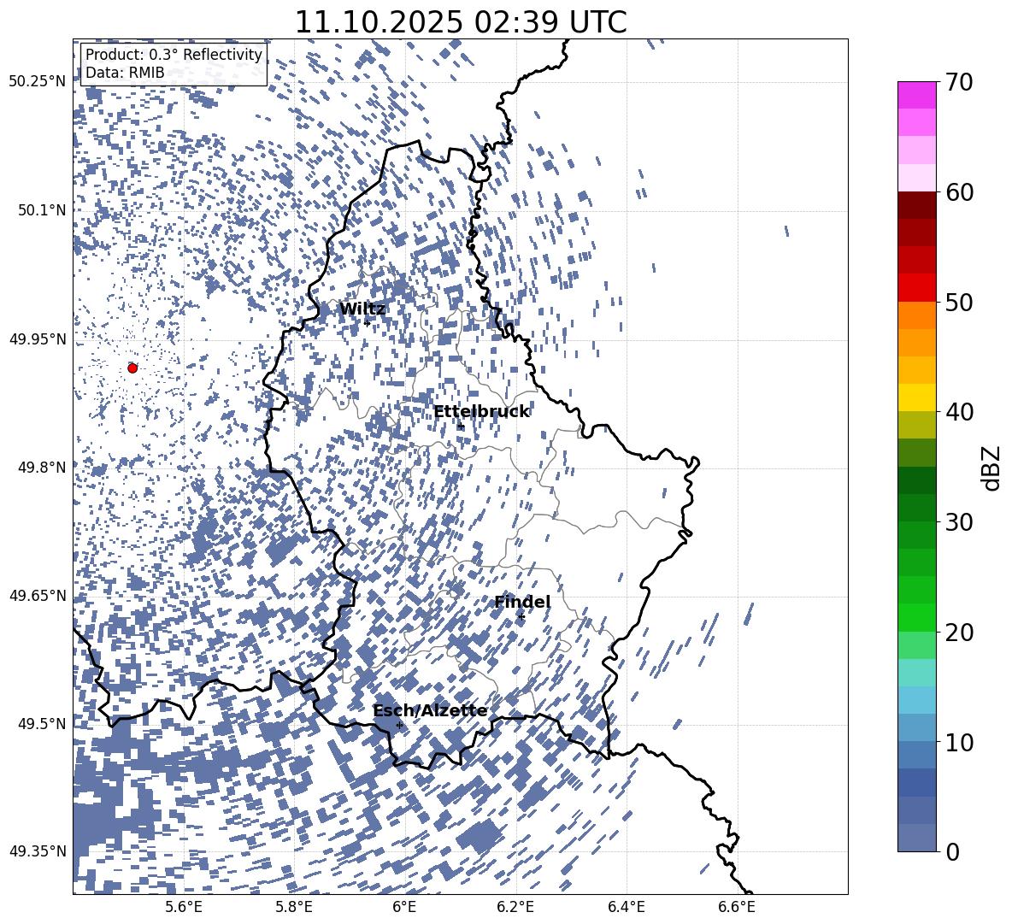
Task: Click the 6.6°E longitude label
Action: [x=736, y=907]
